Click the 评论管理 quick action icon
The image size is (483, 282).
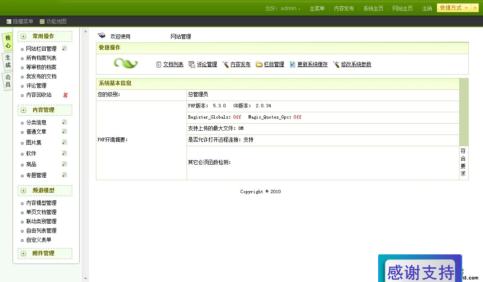[192, 65]
